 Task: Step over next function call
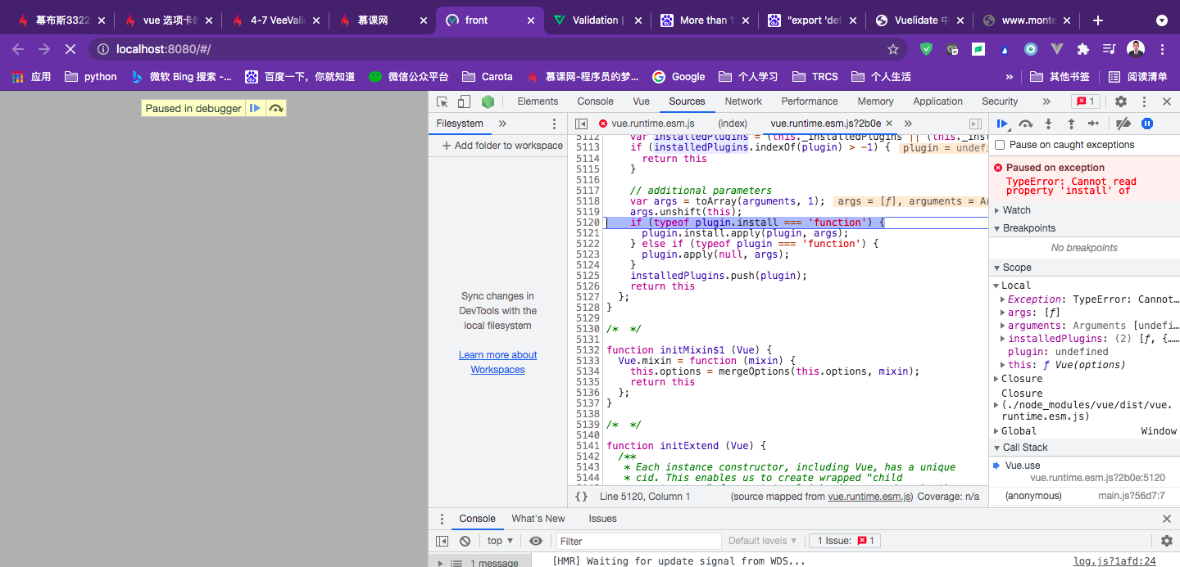tap(1025, 124)
